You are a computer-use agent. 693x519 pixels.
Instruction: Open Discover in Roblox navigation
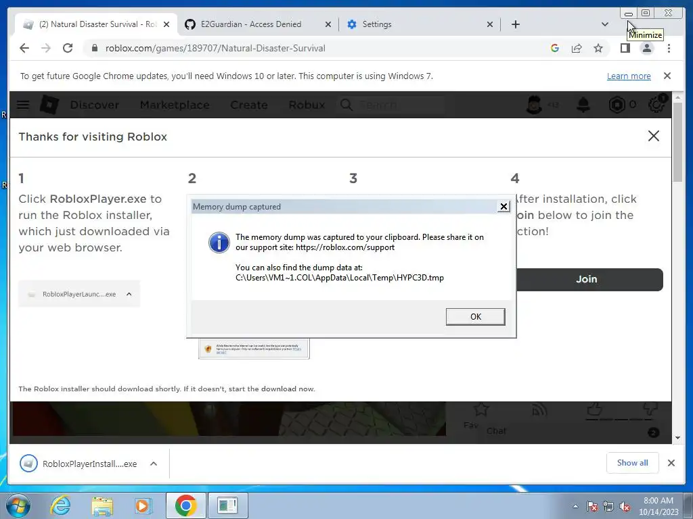95,105
